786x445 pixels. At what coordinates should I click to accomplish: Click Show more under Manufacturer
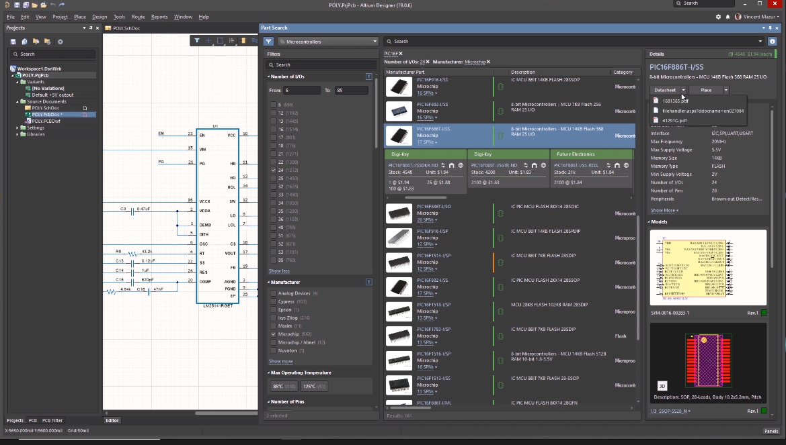pyautogui.click(x=281, y=361)
